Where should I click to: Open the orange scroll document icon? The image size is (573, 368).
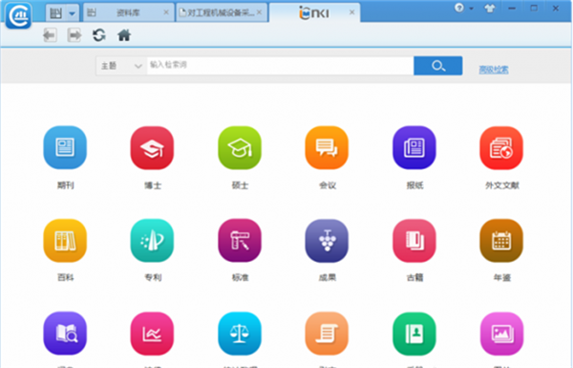(327, 334)
